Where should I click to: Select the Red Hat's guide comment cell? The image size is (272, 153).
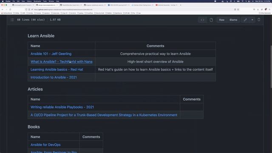(155, 70)
